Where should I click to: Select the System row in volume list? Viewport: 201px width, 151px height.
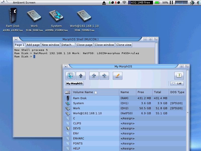[x=125, y=103]
